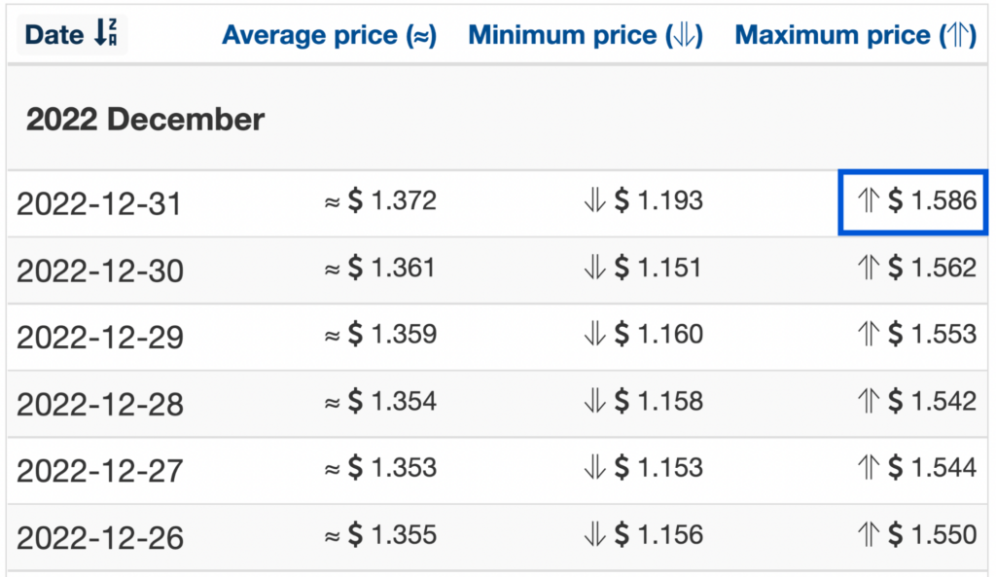Sort table by Date column
996x577 pixels.
72,34
